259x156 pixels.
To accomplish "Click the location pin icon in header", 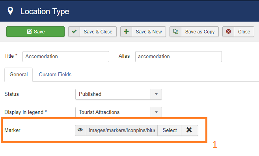I will [10, 11].
